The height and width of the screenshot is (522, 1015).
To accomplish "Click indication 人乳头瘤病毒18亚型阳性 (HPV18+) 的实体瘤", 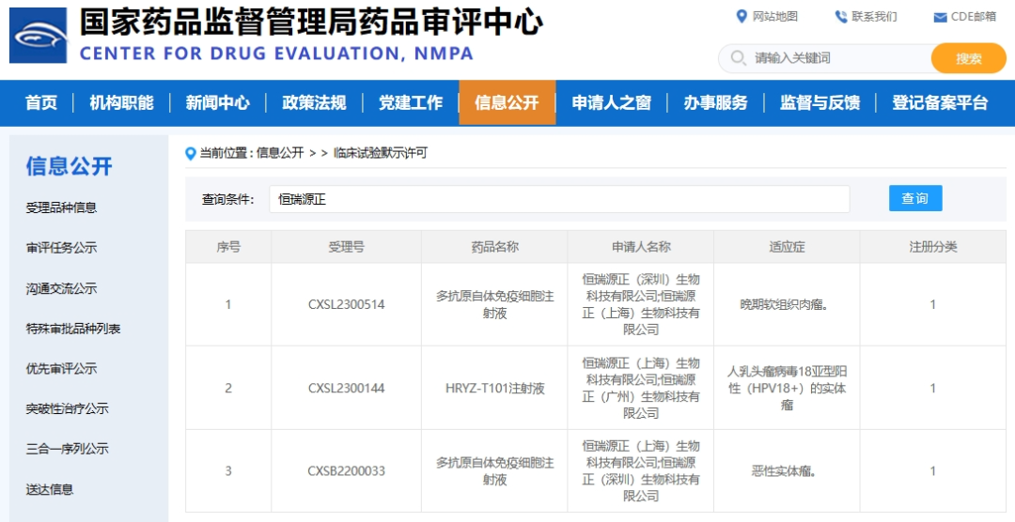I will 787,388.
